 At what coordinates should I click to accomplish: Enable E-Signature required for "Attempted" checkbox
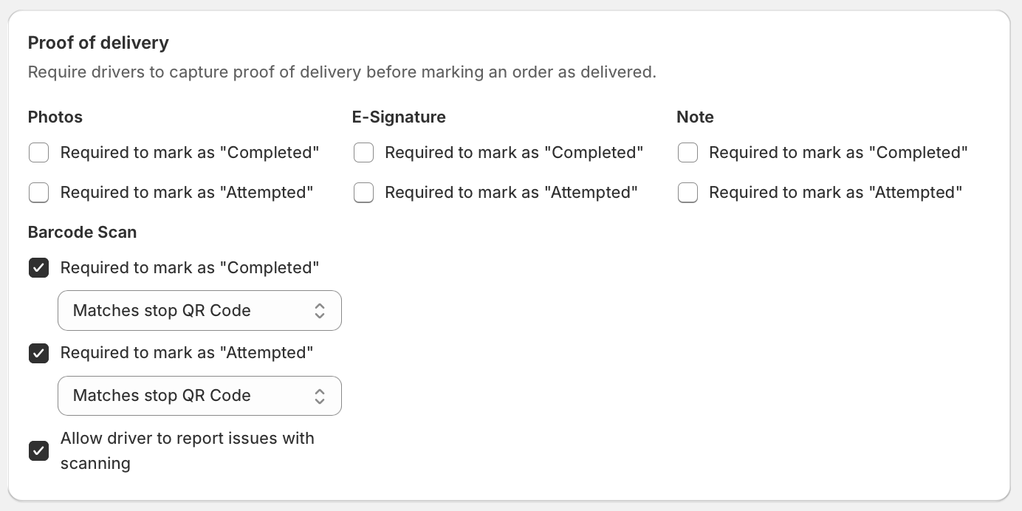(363, 193)
